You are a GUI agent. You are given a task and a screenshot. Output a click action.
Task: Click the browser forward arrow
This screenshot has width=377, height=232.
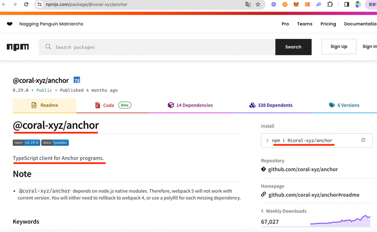(x=15, y=4)
